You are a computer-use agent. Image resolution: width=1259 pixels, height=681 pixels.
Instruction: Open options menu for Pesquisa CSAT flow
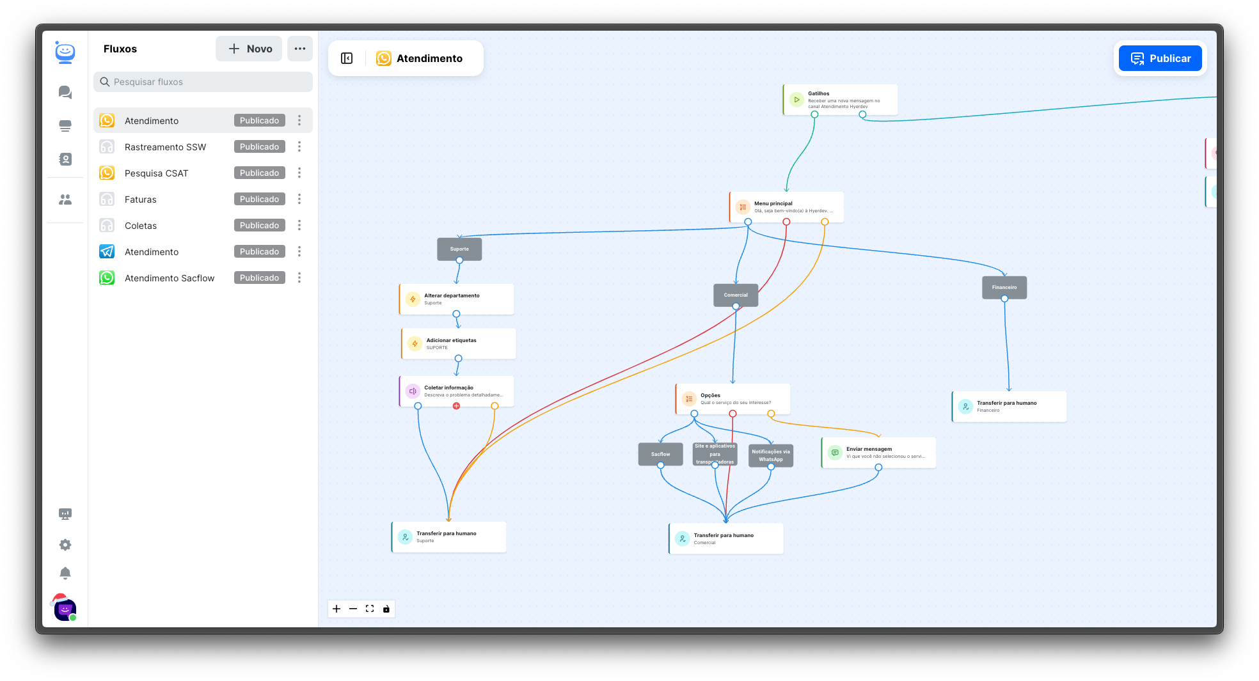[x=299, y=173]
